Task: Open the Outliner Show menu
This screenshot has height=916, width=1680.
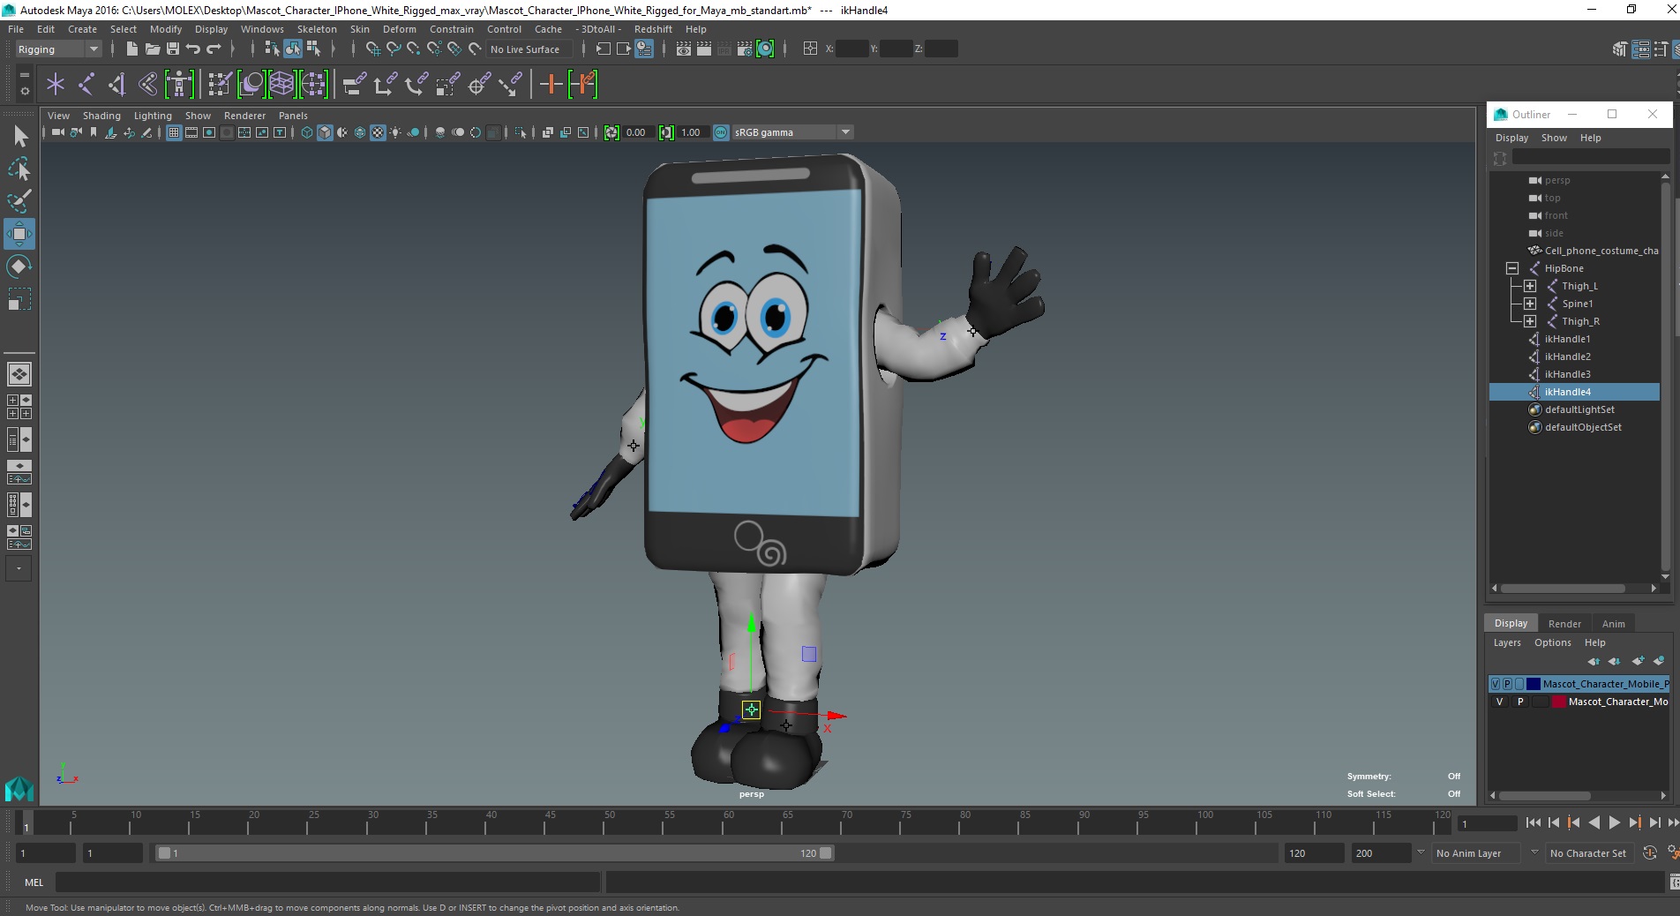Action: pyautogui.click(x=1554, y=138)
